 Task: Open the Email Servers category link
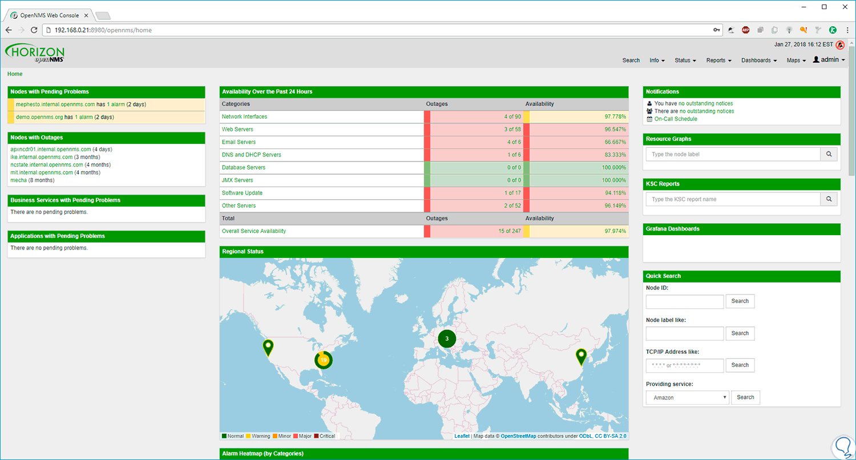239,142
